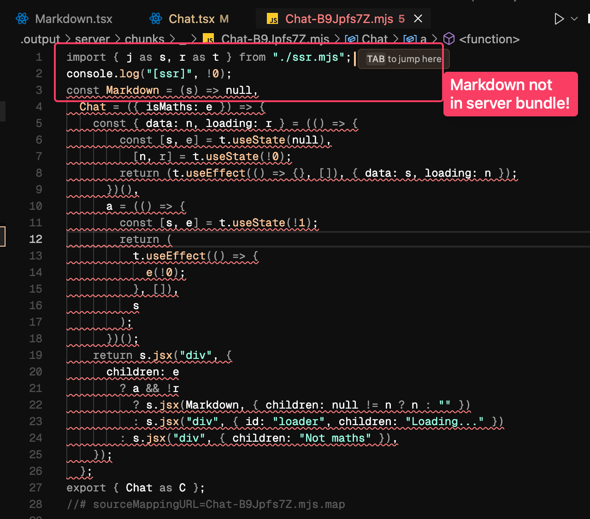Screen dimensions: 590x519
Task: Click 'useEffect' on line 13
Action: click(176, 256)
